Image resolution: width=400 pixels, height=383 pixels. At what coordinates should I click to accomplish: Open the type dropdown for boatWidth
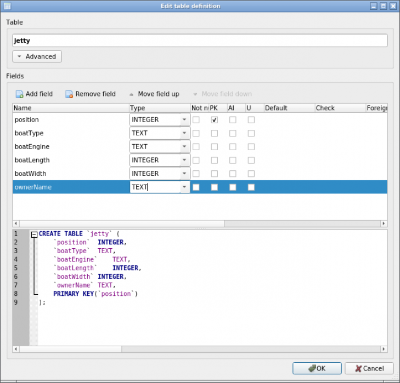[184, 174]
